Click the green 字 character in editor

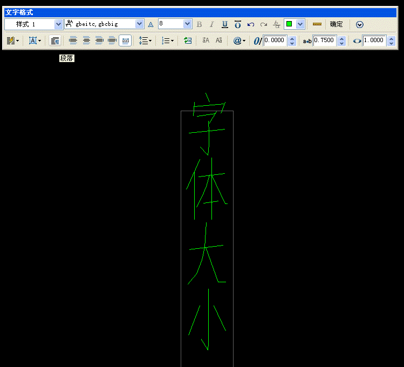[x=208, y=124]
